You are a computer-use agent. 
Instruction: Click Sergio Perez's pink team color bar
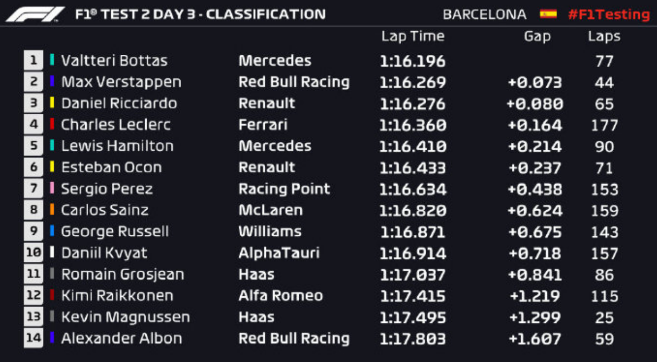(x=52, y=188)
